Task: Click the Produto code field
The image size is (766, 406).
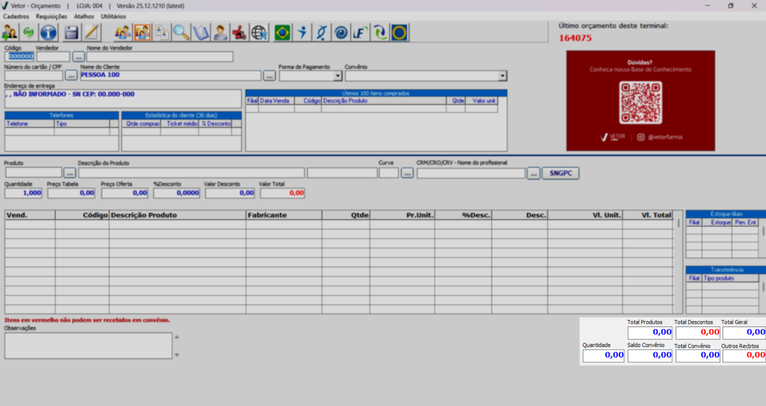Action: click(34, 173)
